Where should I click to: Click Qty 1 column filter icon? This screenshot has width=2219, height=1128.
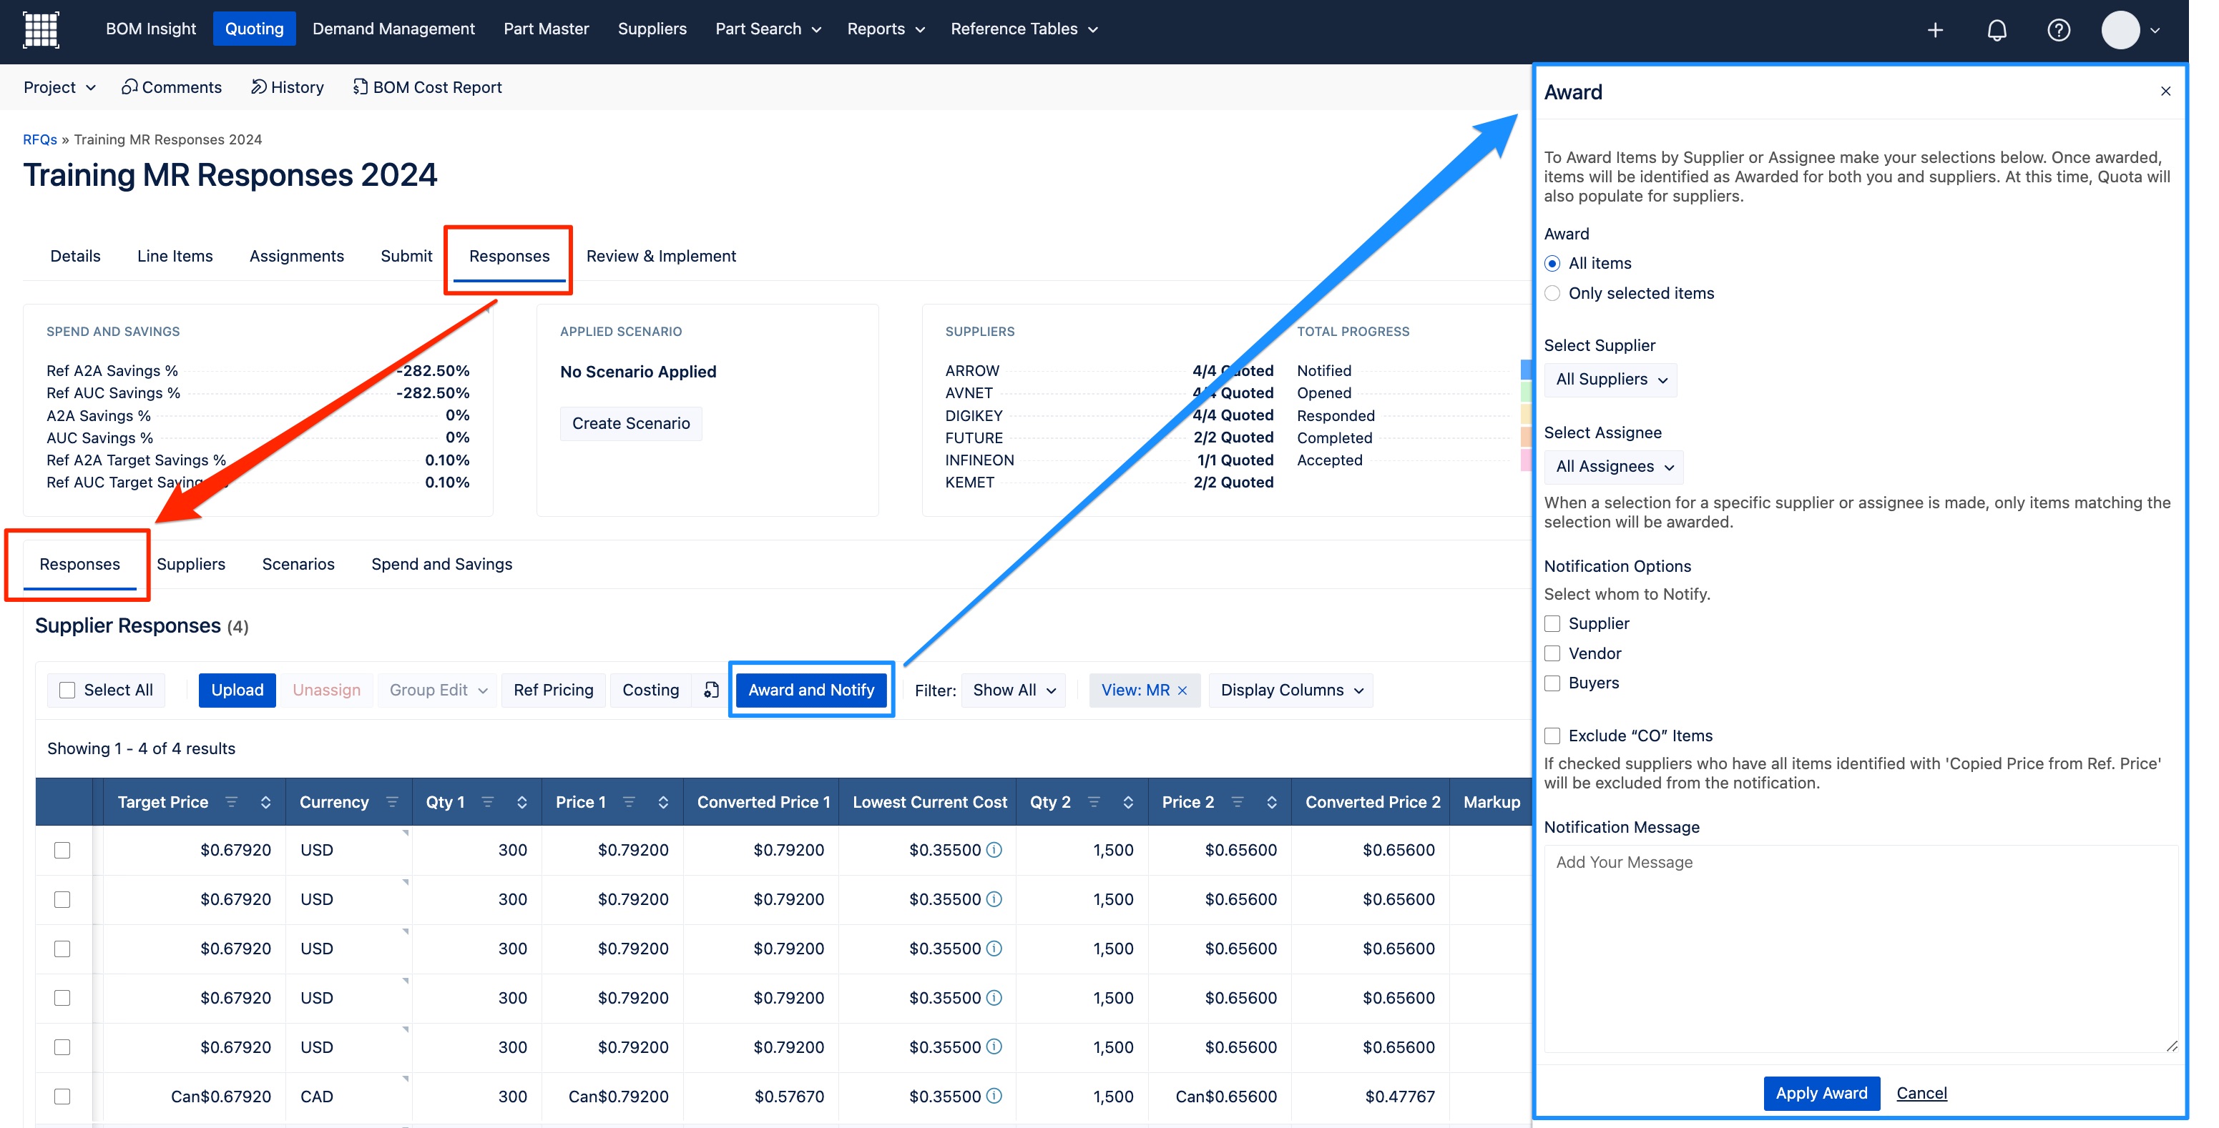488,801
